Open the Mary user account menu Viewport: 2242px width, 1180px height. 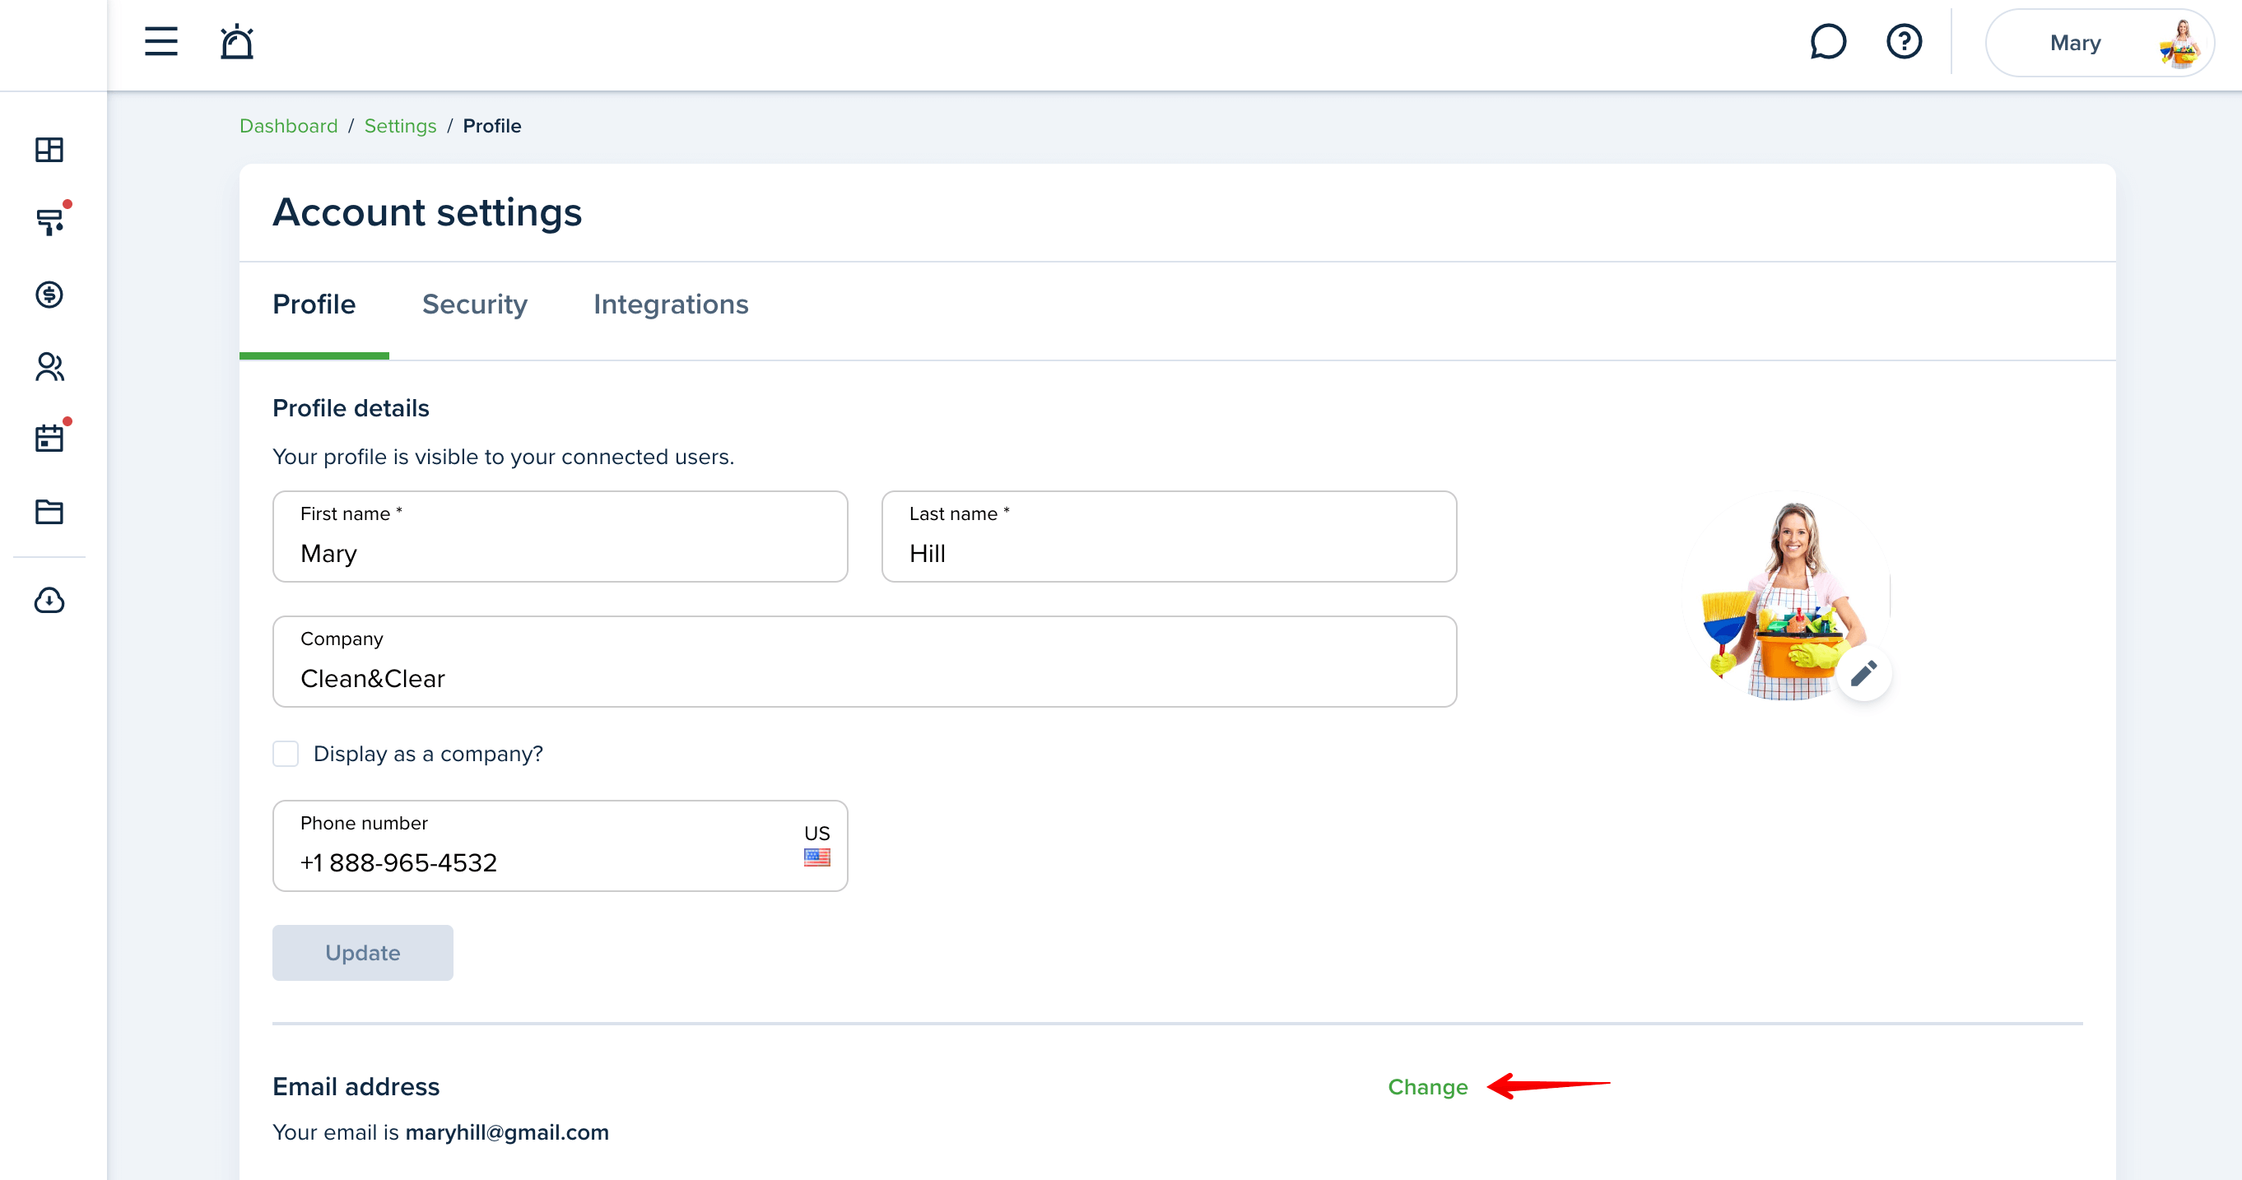(2100, 43)
